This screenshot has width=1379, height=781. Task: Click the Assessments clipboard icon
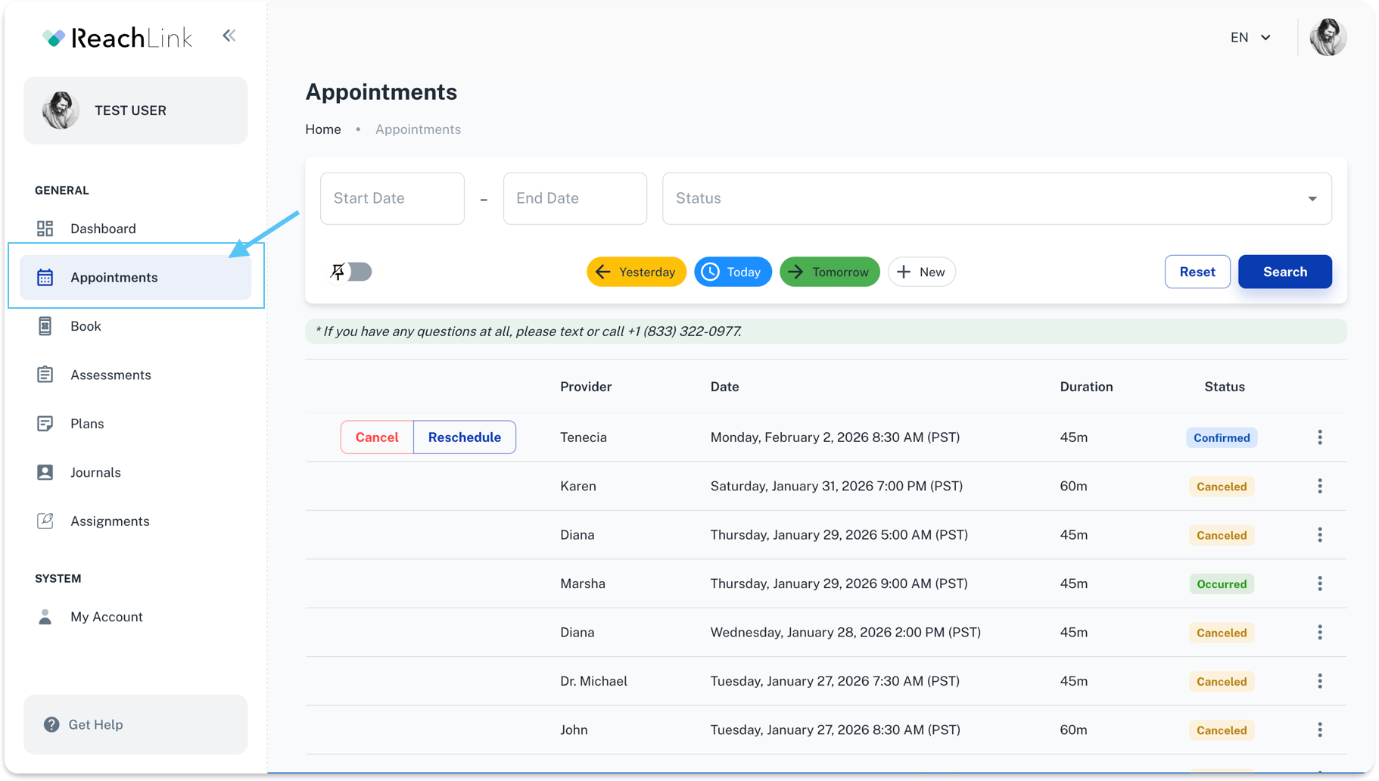(45, 375)
